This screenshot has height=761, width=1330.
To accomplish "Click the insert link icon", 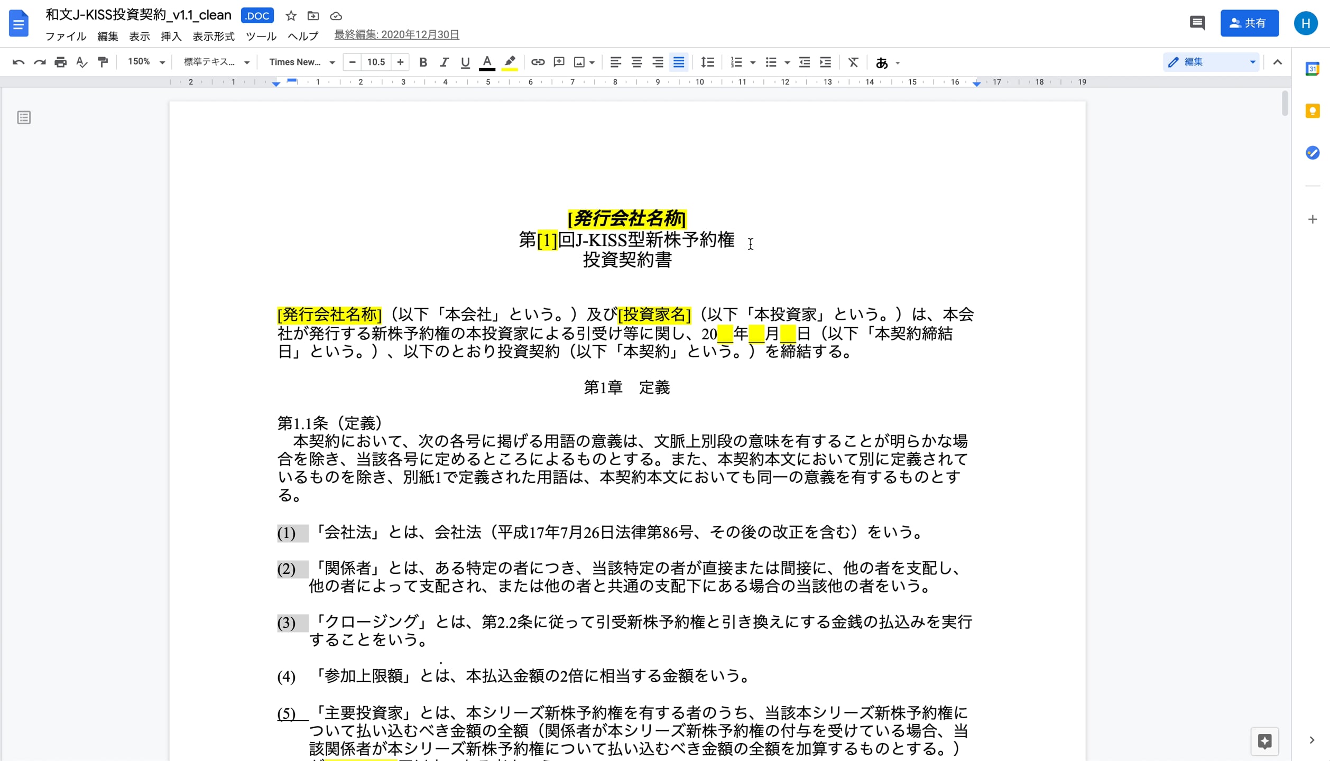I will (537, 62).
